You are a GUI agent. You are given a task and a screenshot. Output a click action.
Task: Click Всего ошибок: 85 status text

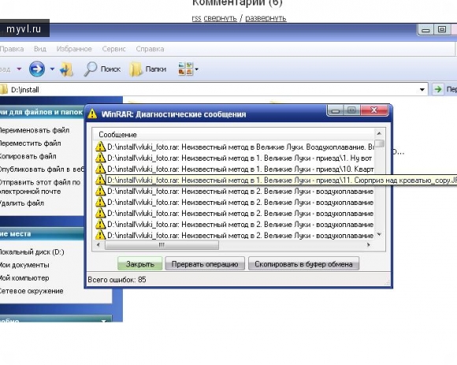point(117,280)
